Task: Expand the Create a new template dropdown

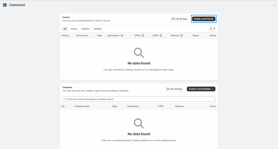Action: (x=201, y=89)
